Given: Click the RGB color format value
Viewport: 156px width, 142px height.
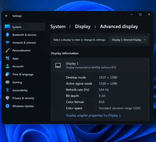Looking at the screenshot, I should [x=101, y=102].
